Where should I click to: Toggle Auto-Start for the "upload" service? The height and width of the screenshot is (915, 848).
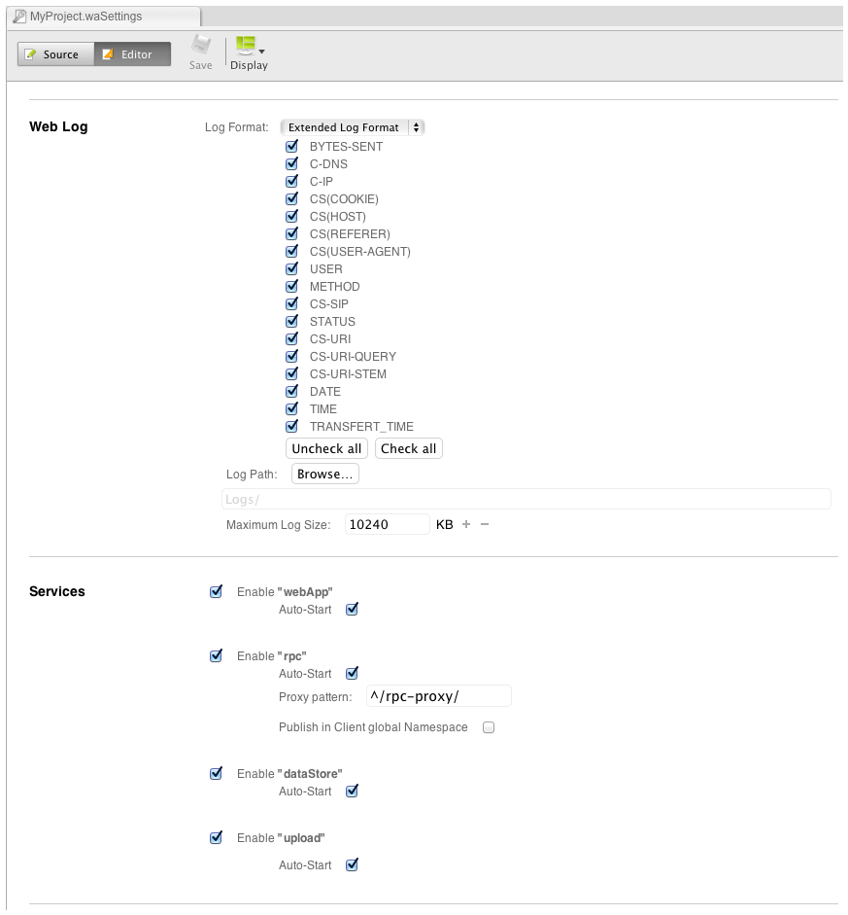click(353, 864)
